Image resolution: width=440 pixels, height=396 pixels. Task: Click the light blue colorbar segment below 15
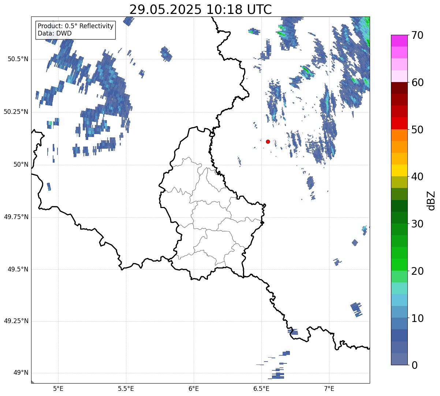(x=399, y=300)
